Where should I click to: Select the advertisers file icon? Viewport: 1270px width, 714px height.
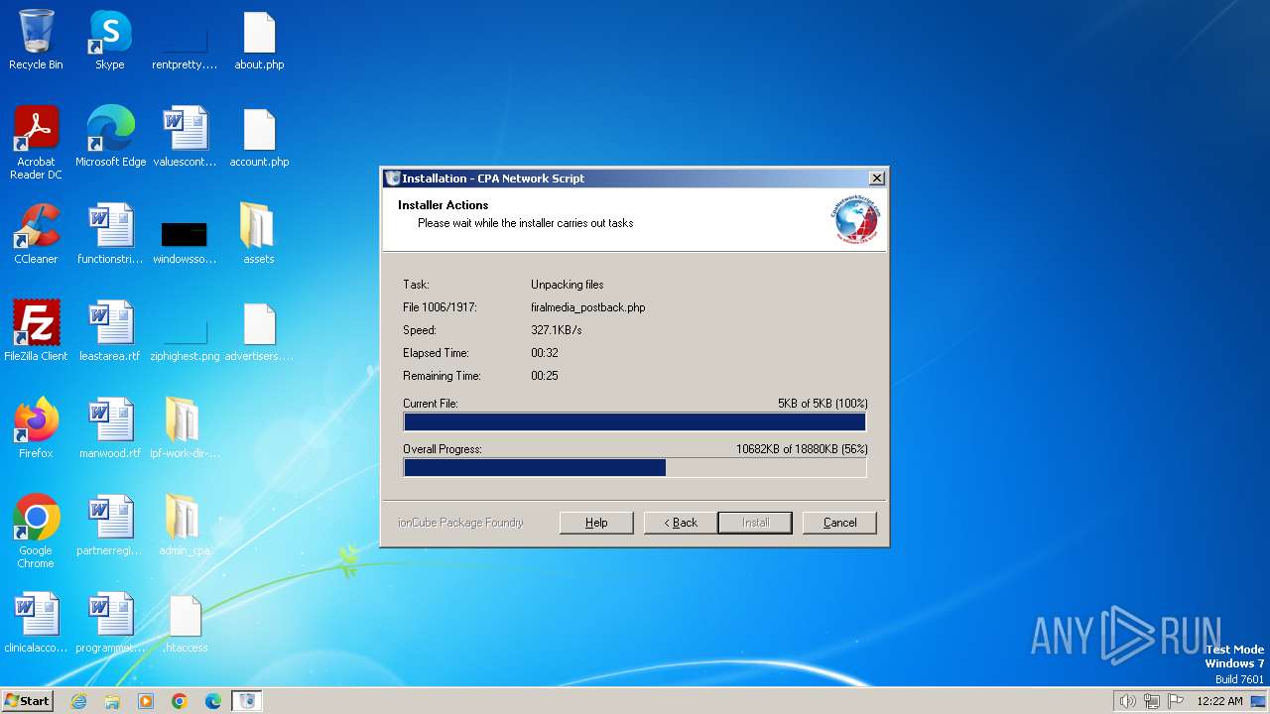(x=259, y=331)
